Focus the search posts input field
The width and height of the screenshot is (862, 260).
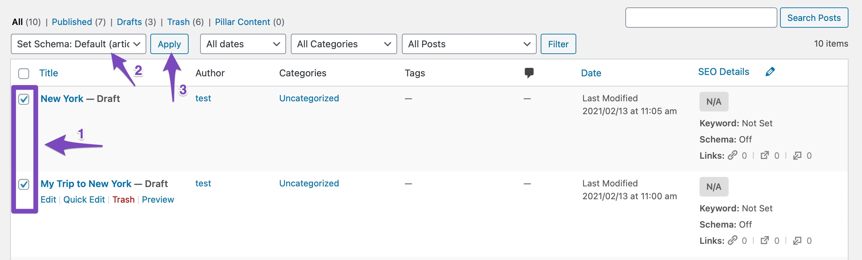701,18
